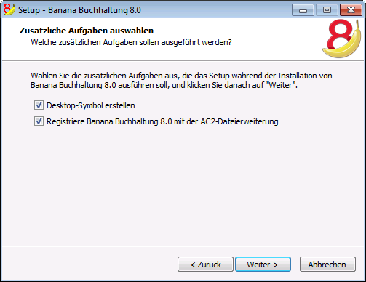Toggle the AC2-Dateierweiterung registration checkbox
This screenshot has width=366, height=282.
point(39,121)
